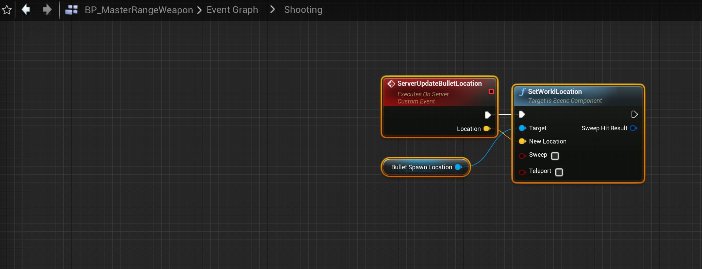Go back using the left arrow
This screenshot has width=702, height=269.
(26, 9)
